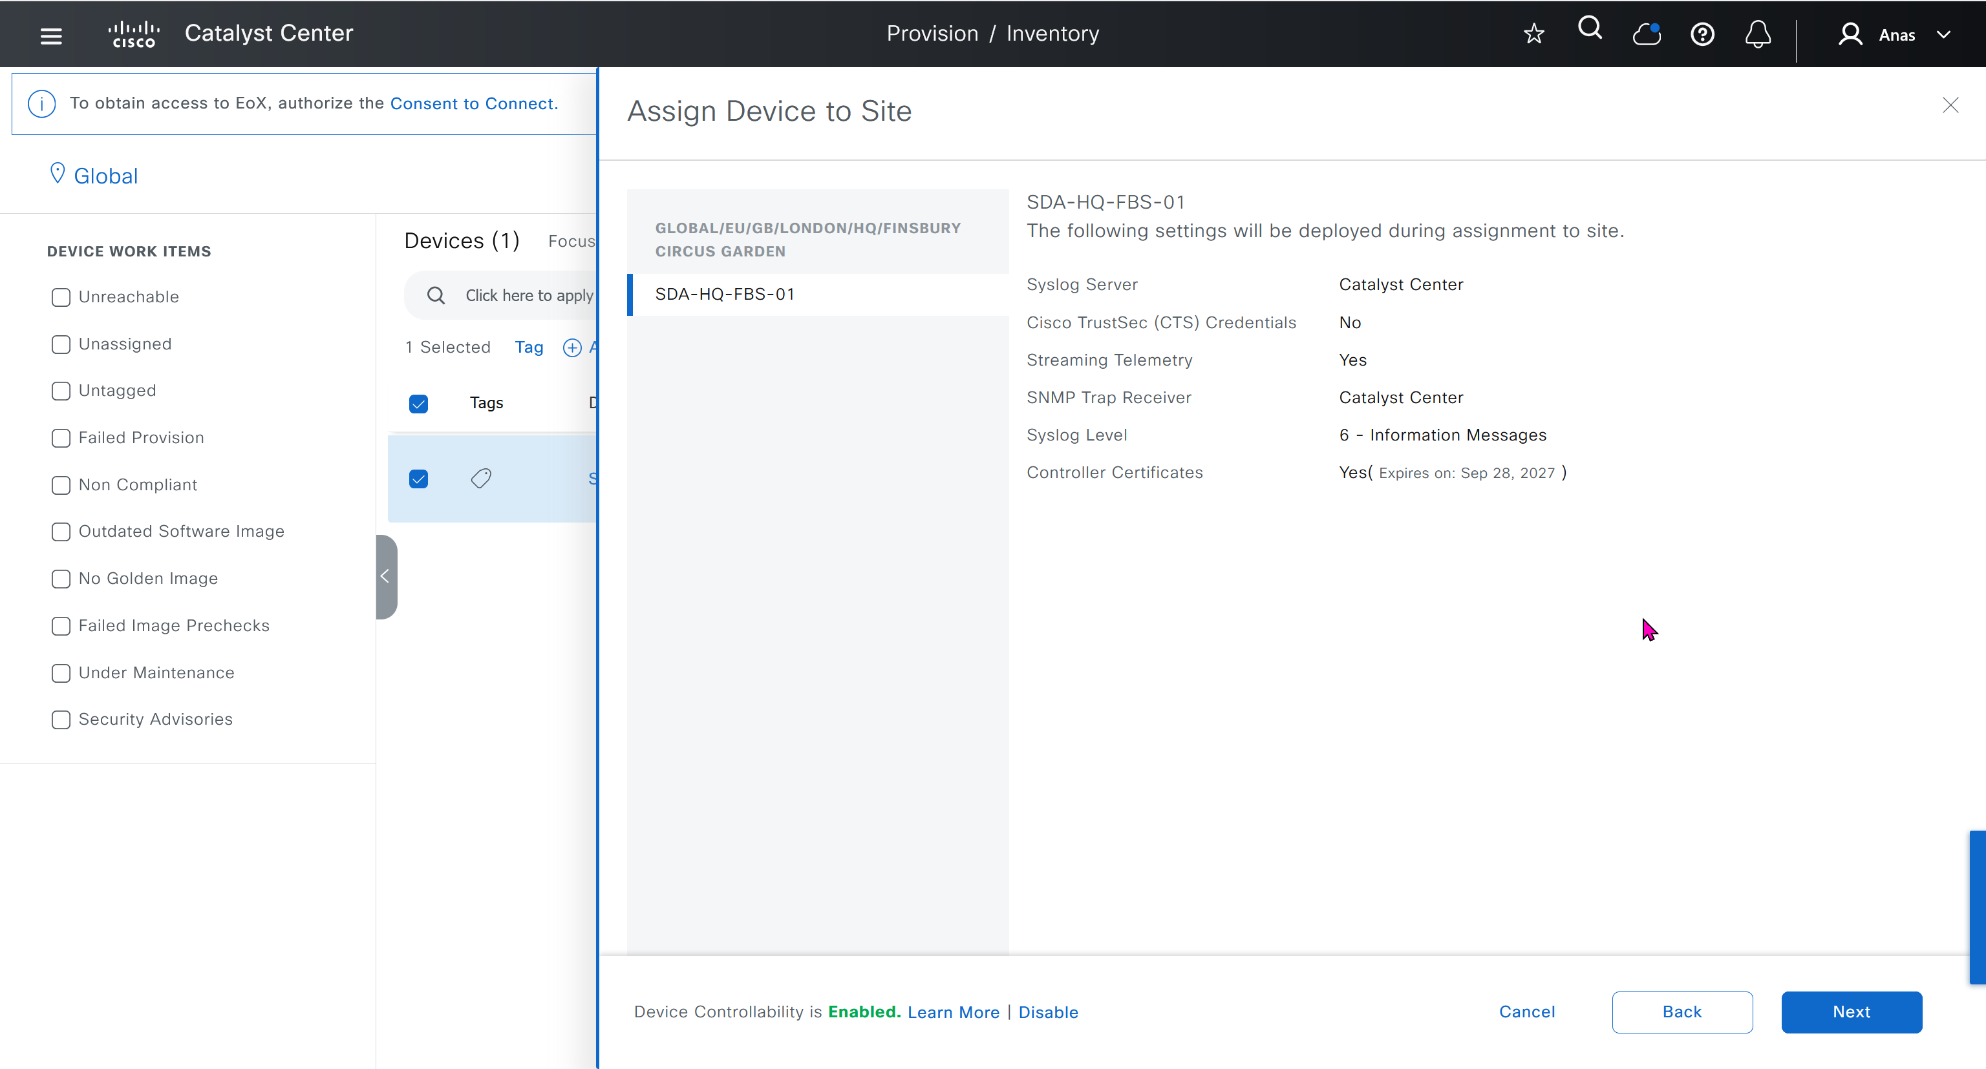Click the cloud status icon

(1646, 35)
